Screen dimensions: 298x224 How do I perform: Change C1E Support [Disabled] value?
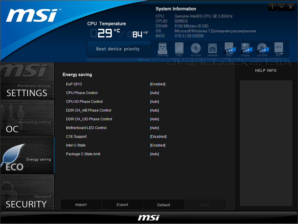158,137
